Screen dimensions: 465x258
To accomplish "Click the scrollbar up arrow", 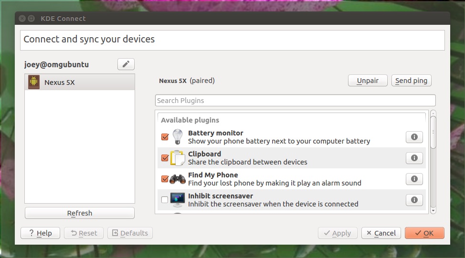I will point(433,113).
